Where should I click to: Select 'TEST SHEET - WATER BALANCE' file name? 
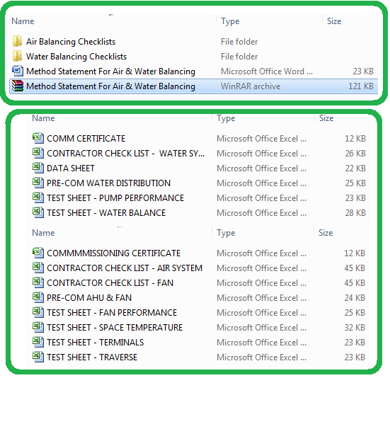coord(106,213)
